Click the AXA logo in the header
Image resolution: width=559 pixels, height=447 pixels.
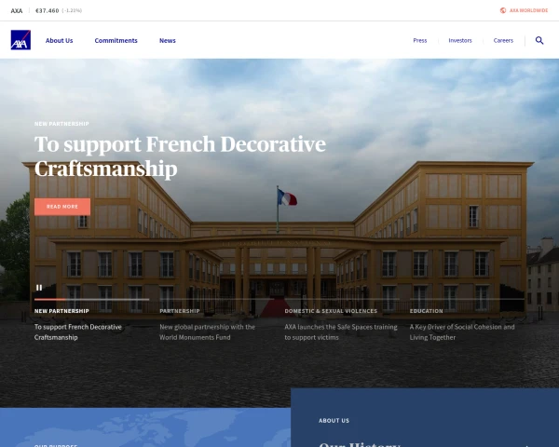[x=20, y=40]
